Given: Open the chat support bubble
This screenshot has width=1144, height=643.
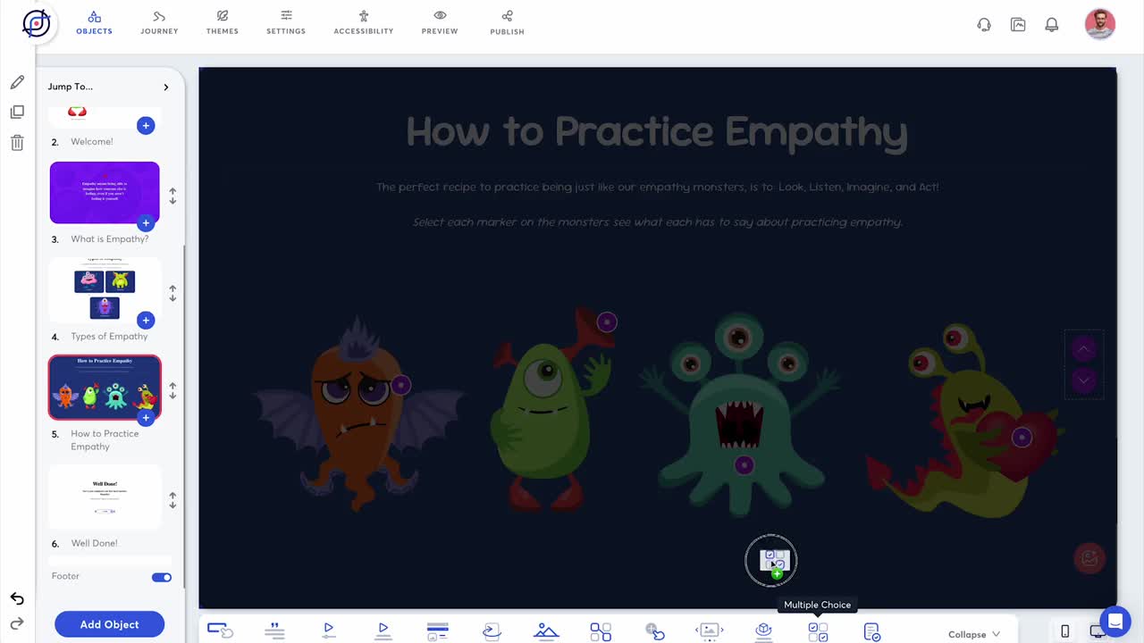Looking at the screenshot, I should (x=1114, y=620).
